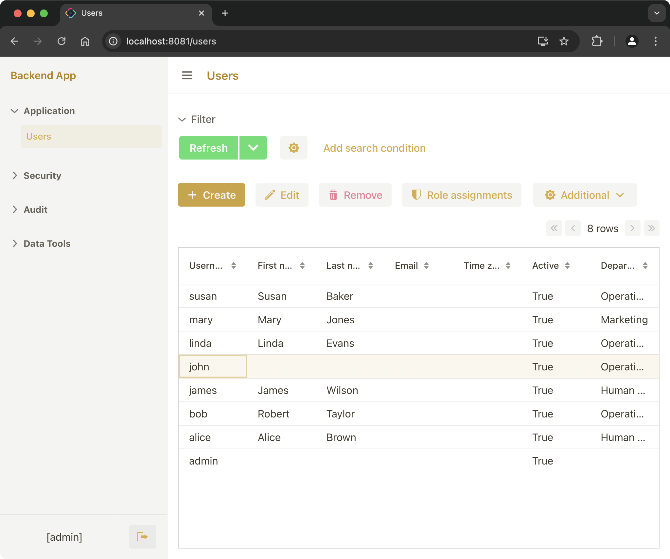The height and width of the screenshot is (559, 670).
Task: Toggle the hamburger menu icon beside Users
Action: 187,76
